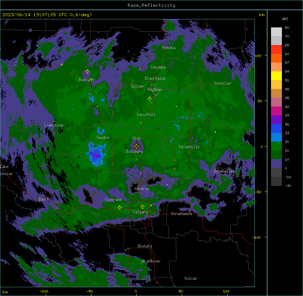Viewport: 303px width, 296px height.
Task: Click the Stettler city label
Action: tap(223, 83)
